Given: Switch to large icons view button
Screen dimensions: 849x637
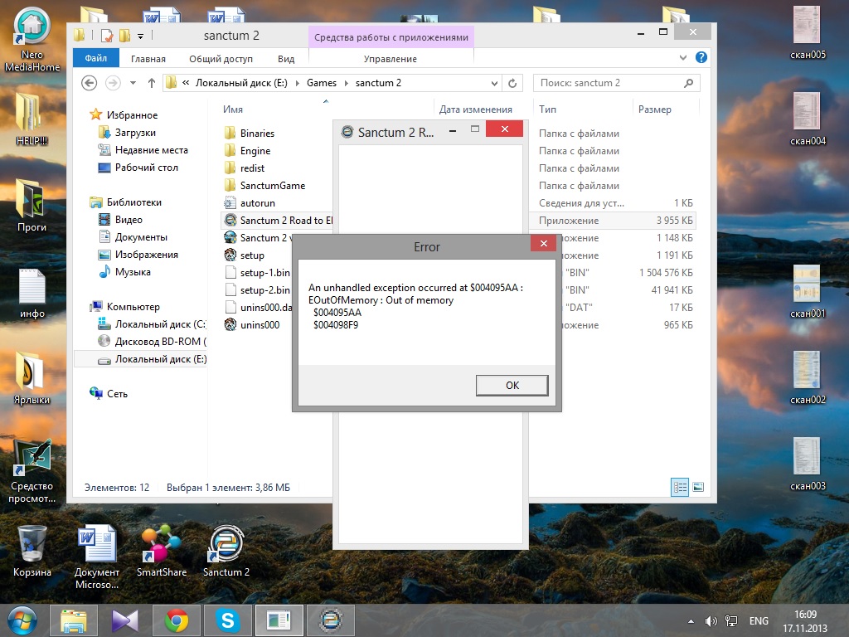Looking at the screenshot, I should (698, 487).
